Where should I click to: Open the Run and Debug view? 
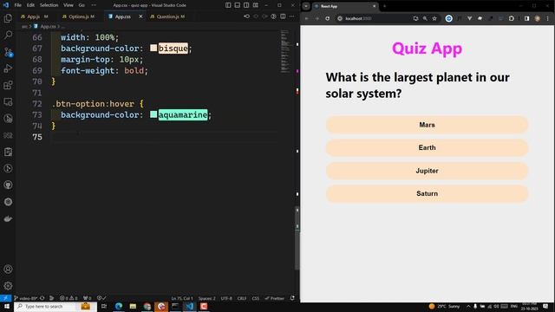(x=8, y=68)
